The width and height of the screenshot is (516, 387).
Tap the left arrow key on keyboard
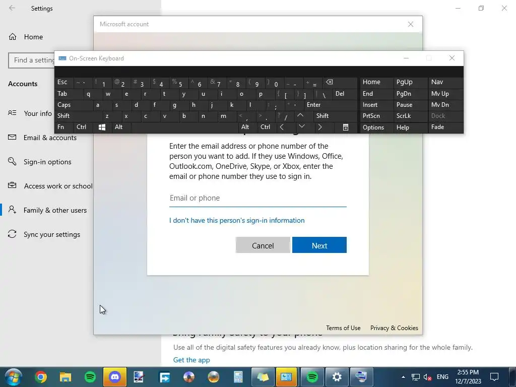[282, 127]
